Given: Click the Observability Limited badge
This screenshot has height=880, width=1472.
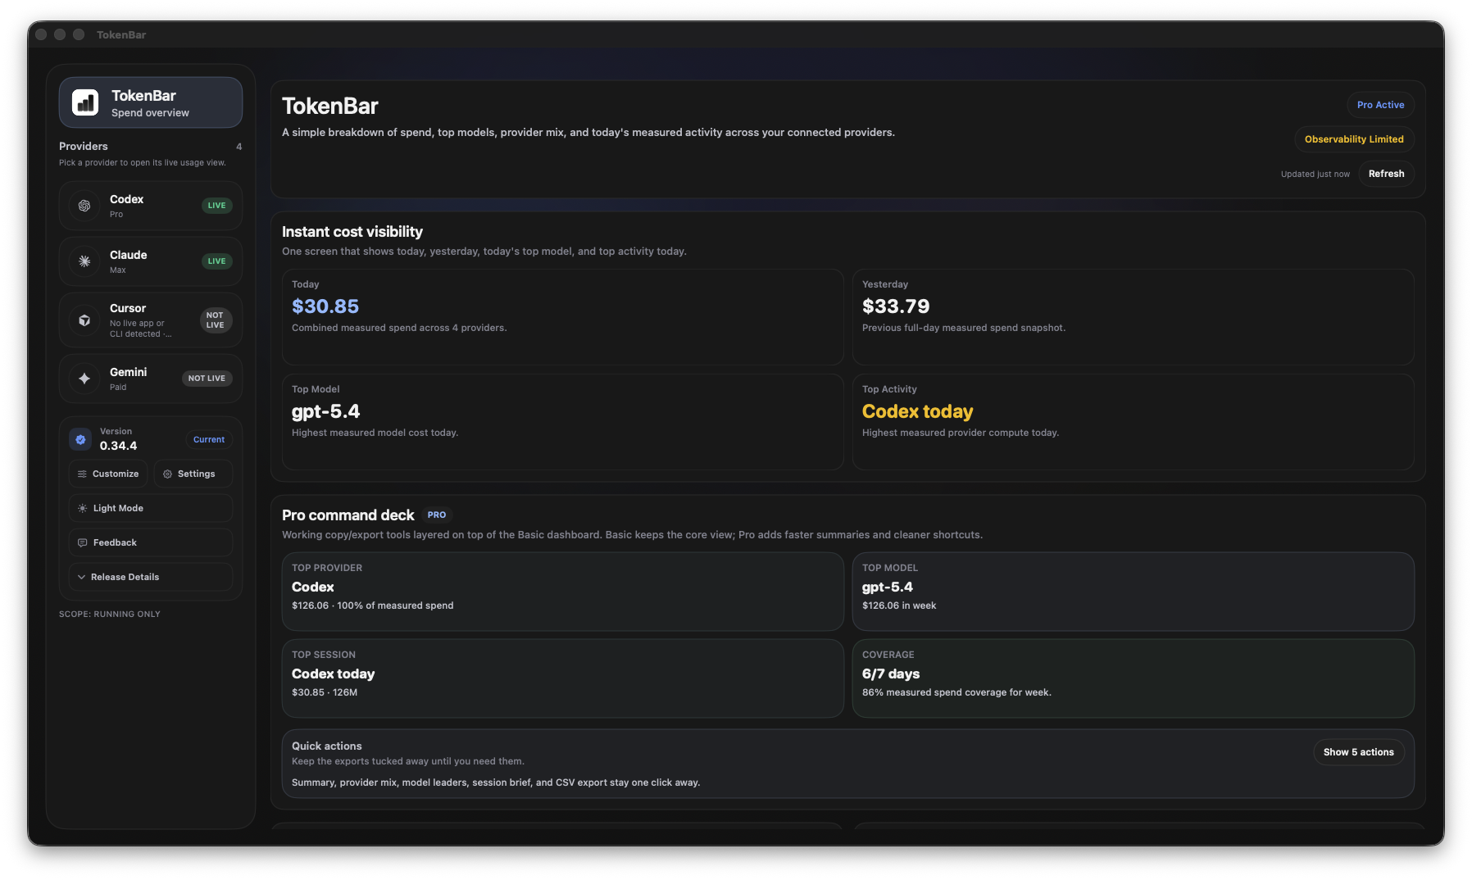Looking at the screenshot, I should click(1353, 139).
